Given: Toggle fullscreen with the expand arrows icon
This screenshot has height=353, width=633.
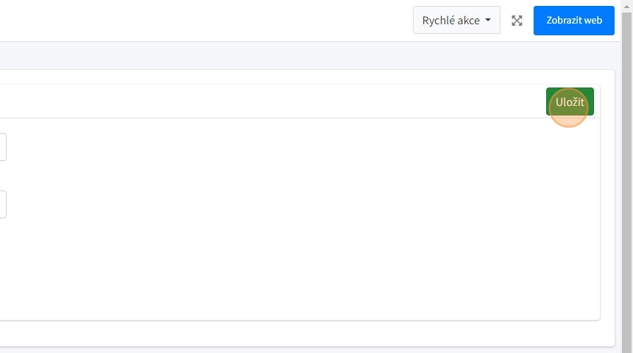Looking at the screenshot, I should point(517,21).
